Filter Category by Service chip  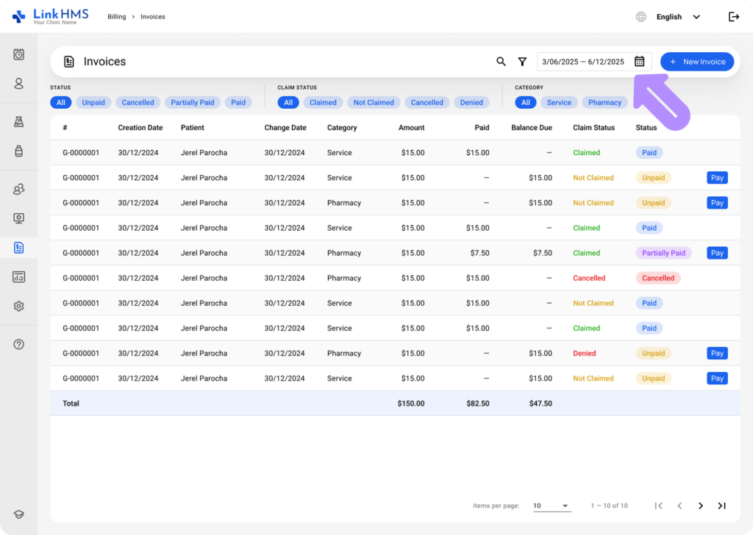[559, 102]
